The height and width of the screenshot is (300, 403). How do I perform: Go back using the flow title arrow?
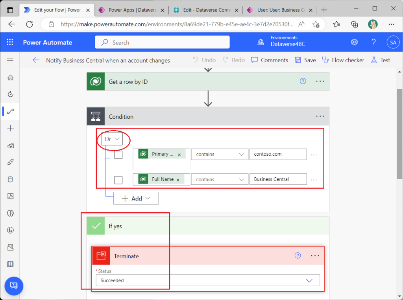point(36,60)
